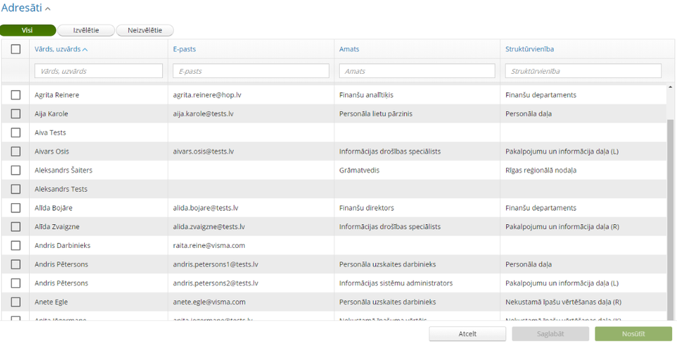Focus the Struktūrvienība filter input

(x=583, y=71)
